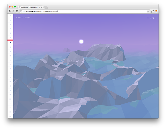Click the glowing white sun
Screen dimensions: 166x129
(x=81, y=42)
